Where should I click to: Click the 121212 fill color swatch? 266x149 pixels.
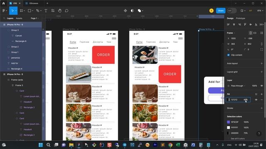click(x=228, y=100)
